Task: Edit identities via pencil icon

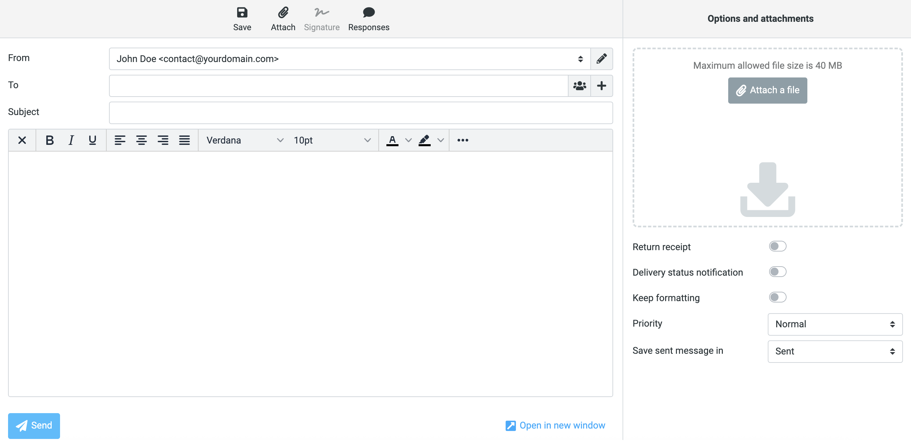Action: click(x=601, y=59)
